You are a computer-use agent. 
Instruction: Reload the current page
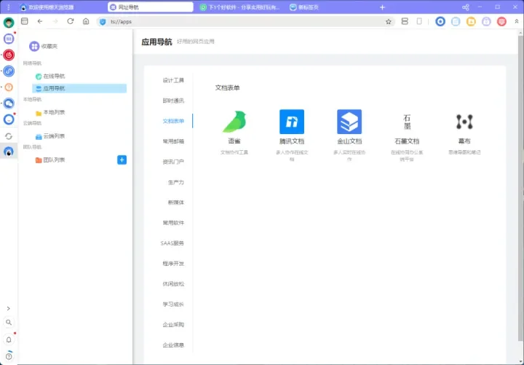click(70, 21)
